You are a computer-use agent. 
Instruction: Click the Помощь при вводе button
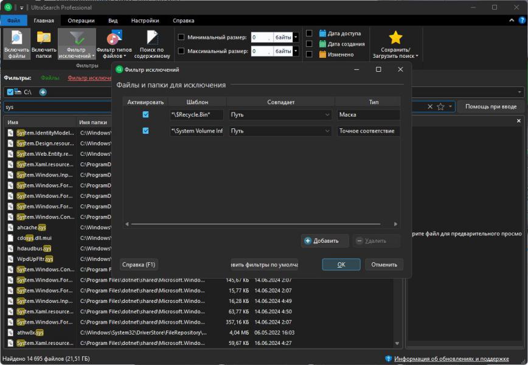click(x=491, y=106)
